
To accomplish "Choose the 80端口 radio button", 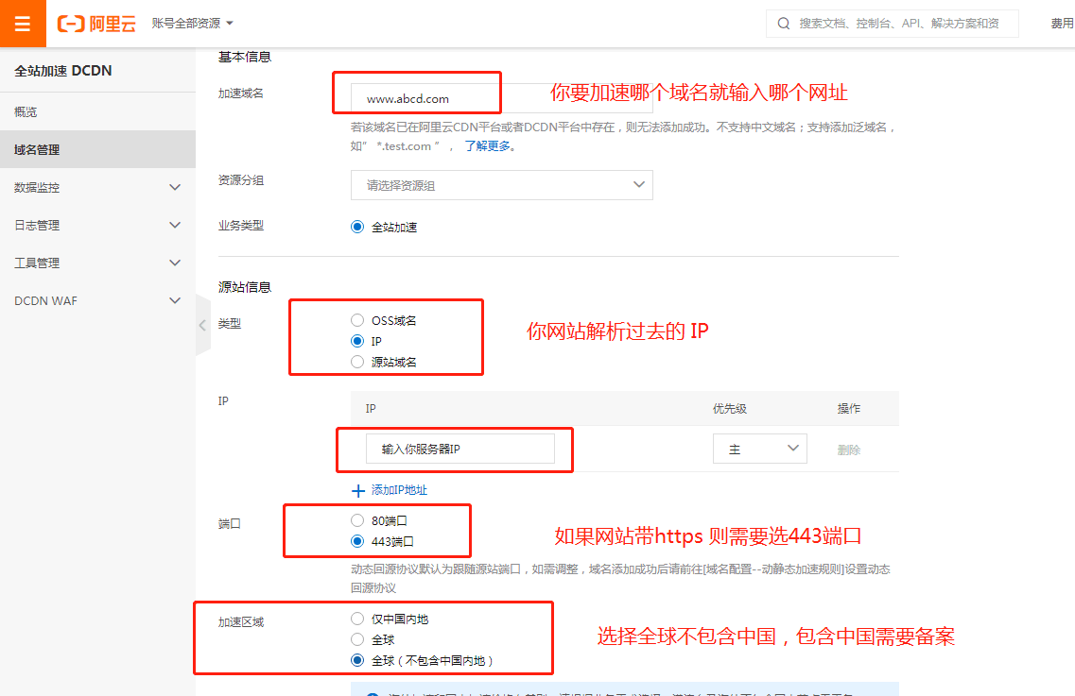I will tap(357, 520).
